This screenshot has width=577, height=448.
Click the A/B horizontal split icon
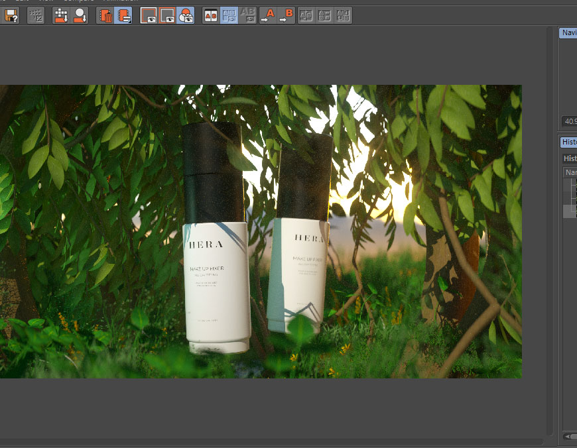(324, 16)
